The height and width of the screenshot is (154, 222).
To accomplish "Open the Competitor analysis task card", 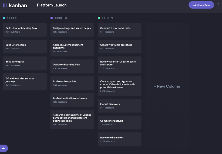I will [x=119, y=122].
